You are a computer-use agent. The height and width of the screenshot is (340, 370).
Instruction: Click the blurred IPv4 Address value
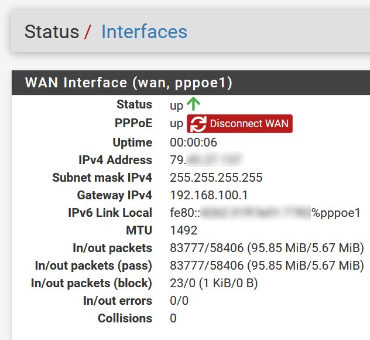coord(207,160)
